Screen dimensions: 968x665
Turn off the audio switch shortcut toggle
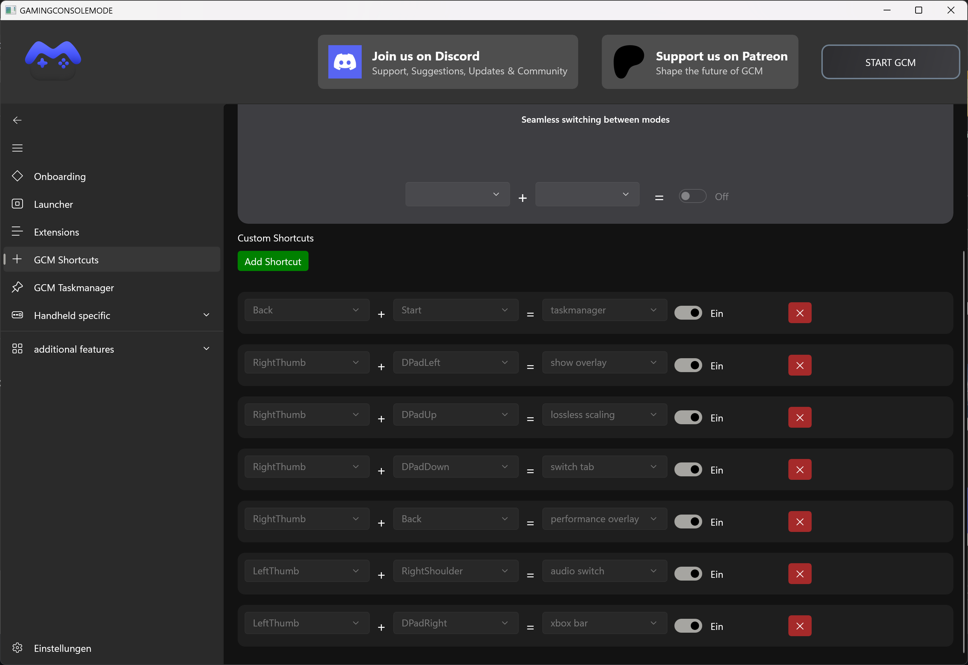tap(688, 574)
